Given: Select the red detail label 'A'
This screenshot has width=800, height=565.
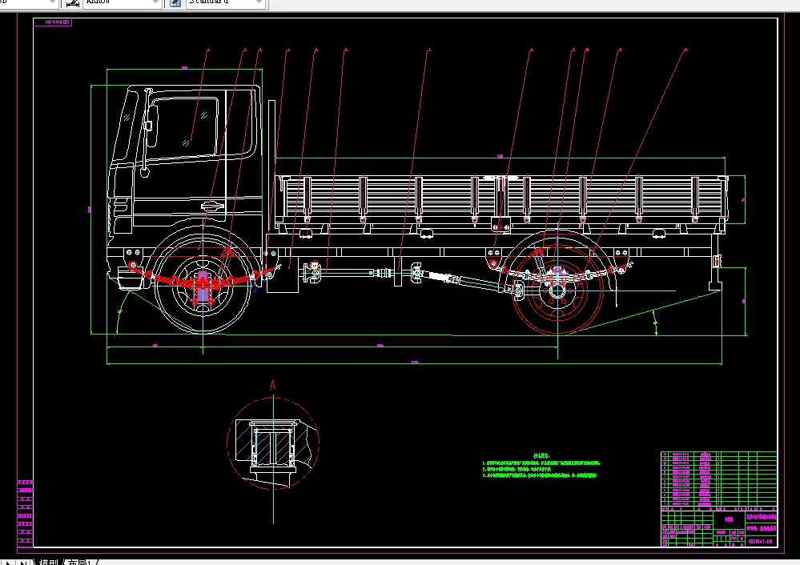Looking at the screenshot, I should [273, 385].
